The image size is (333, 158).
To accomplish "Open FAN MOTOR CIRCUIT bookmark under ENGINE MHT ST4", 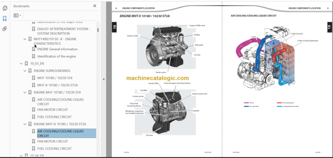I will (x=52, y=110).
